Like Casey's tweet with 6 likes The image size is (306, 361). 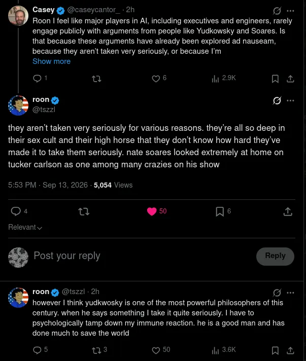coord(156,79)
